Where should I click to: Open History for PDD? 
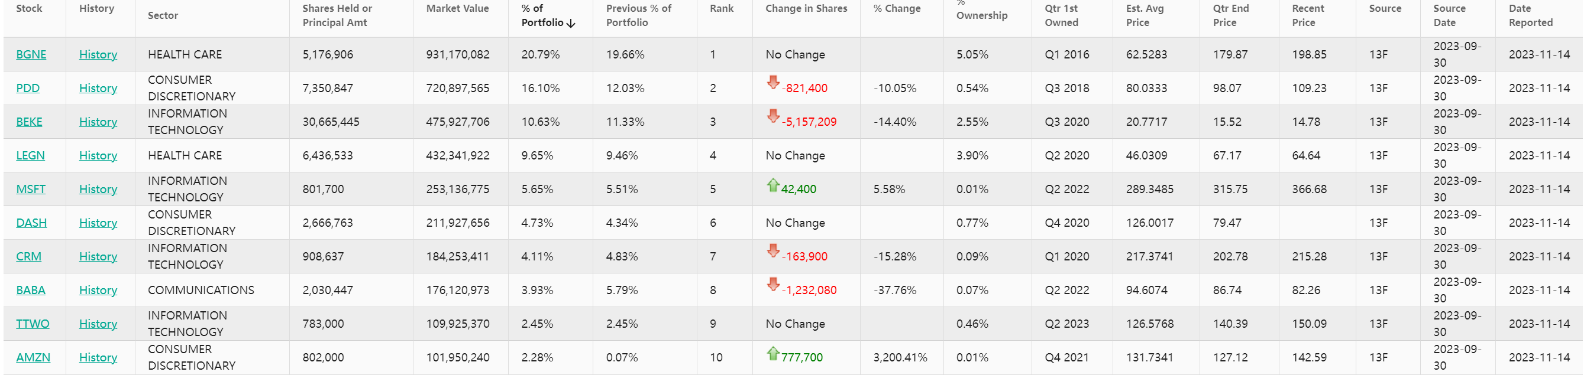98,88
